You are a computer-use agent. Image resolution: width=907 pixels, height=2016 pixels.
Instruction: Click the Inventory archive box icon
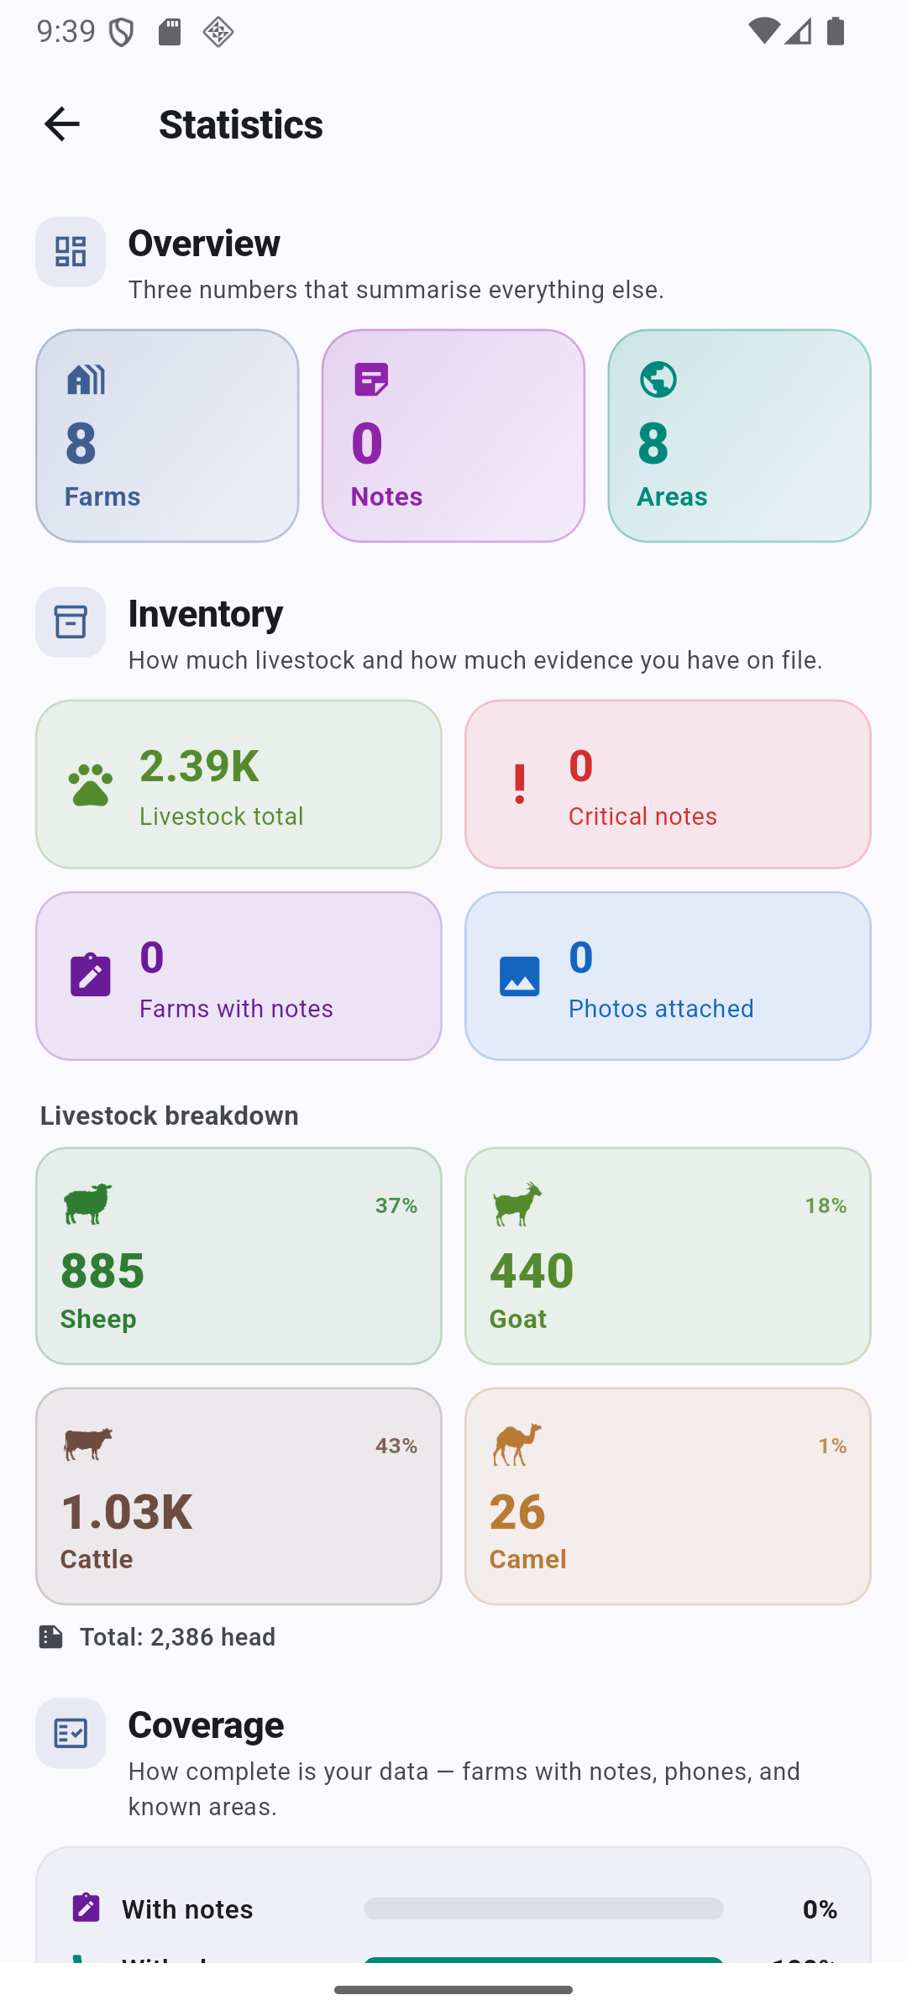pyautogui.click(x=71, y=622)
